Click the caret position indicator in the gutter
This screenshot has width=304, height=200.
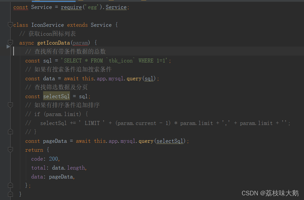[x=14, y=51]
